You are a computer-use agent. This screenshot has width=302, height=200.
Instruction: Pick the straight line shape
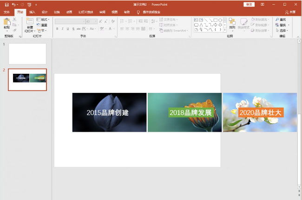point(206,20)
